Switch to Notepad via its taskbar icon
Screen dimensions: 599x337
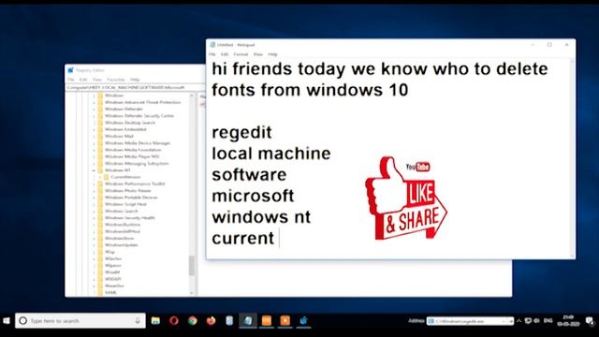tap(247, 320)
